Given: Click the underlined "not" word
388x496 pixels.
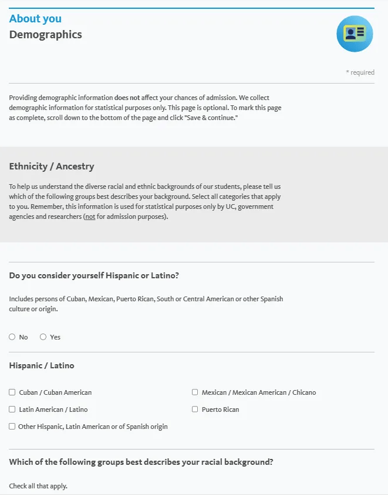Looking at the screenshot, I should click(90, 217).
